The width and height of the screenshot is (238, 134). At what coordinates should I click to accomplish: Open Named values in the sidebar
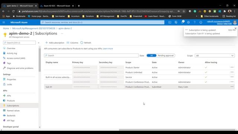tap(13, 111)
